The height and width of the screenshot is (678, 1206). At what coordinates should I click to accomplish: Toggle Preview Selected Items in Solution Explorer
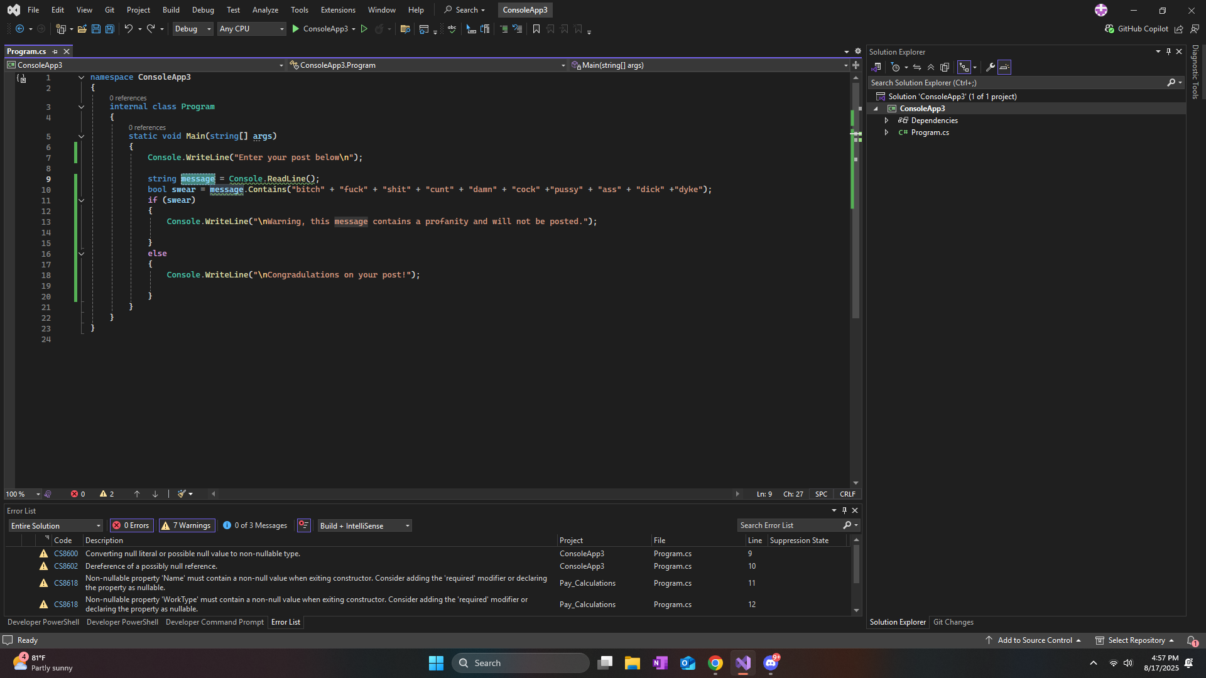[x=1004, y=67]
